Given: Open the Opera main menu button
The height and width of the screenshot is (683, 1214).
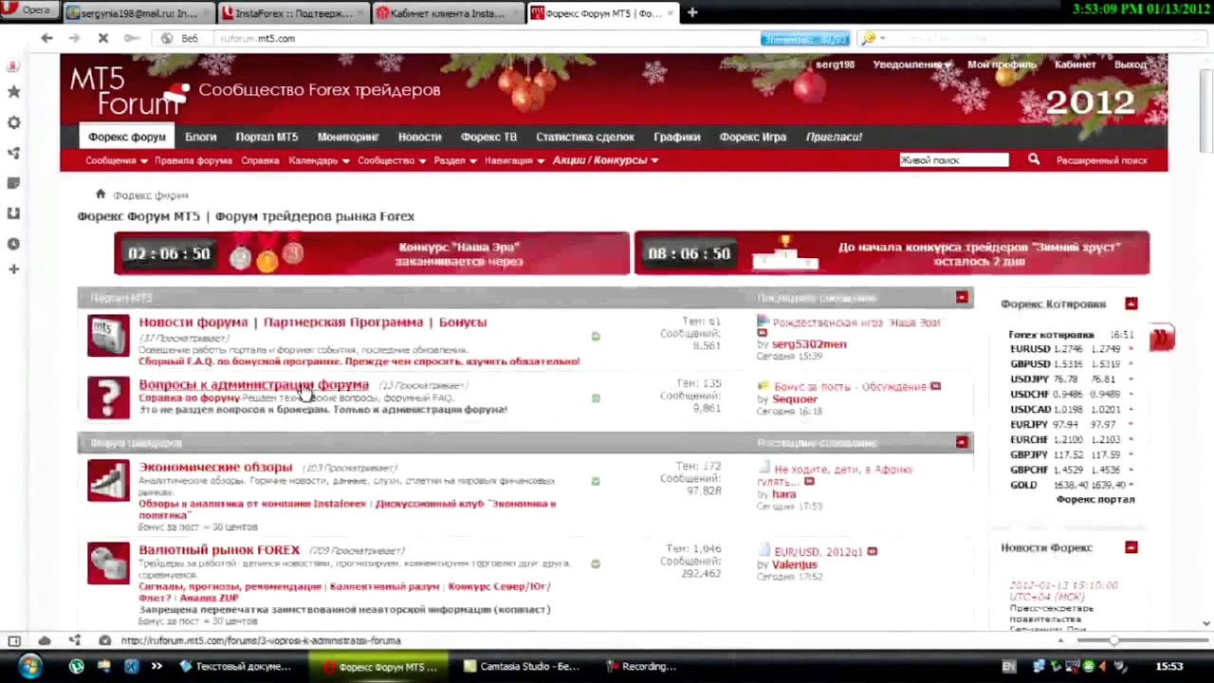Looking at the screenshot, I should [28, 10].
